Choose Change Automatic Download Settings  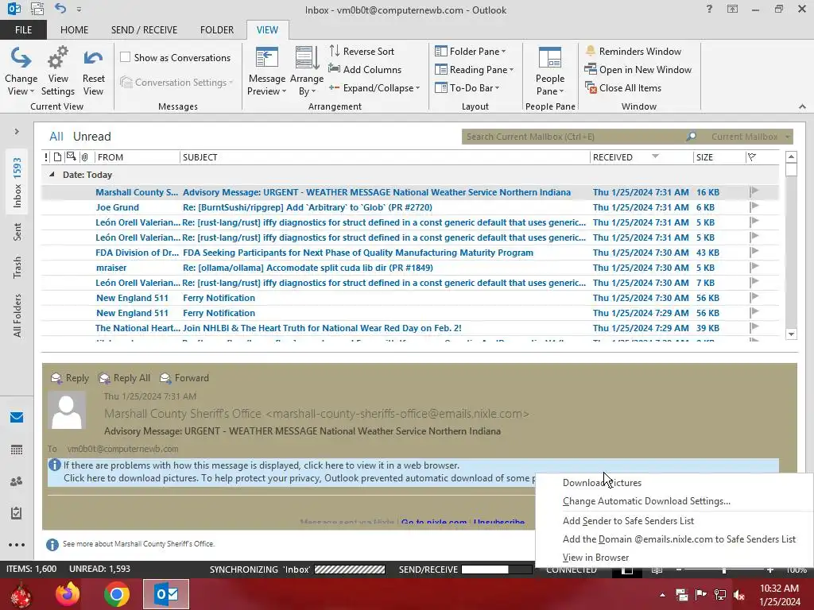[x=646, y=501]
